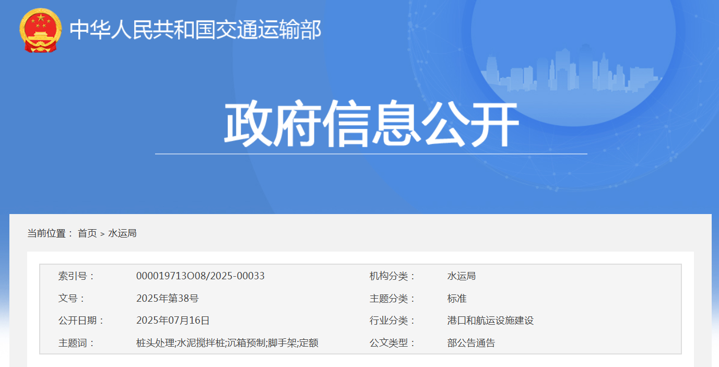Click the 索引号： label
This screenshot has height=367, width=719.
[76, 276]
